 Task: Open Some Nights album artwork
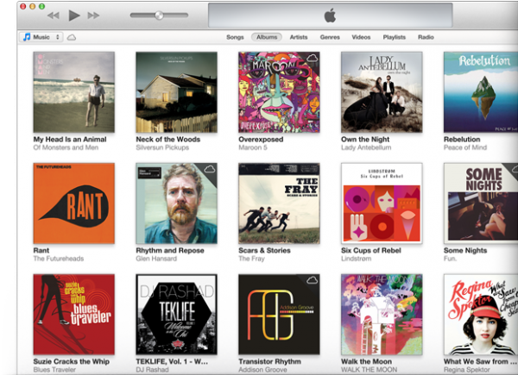[x=481, y=203]
